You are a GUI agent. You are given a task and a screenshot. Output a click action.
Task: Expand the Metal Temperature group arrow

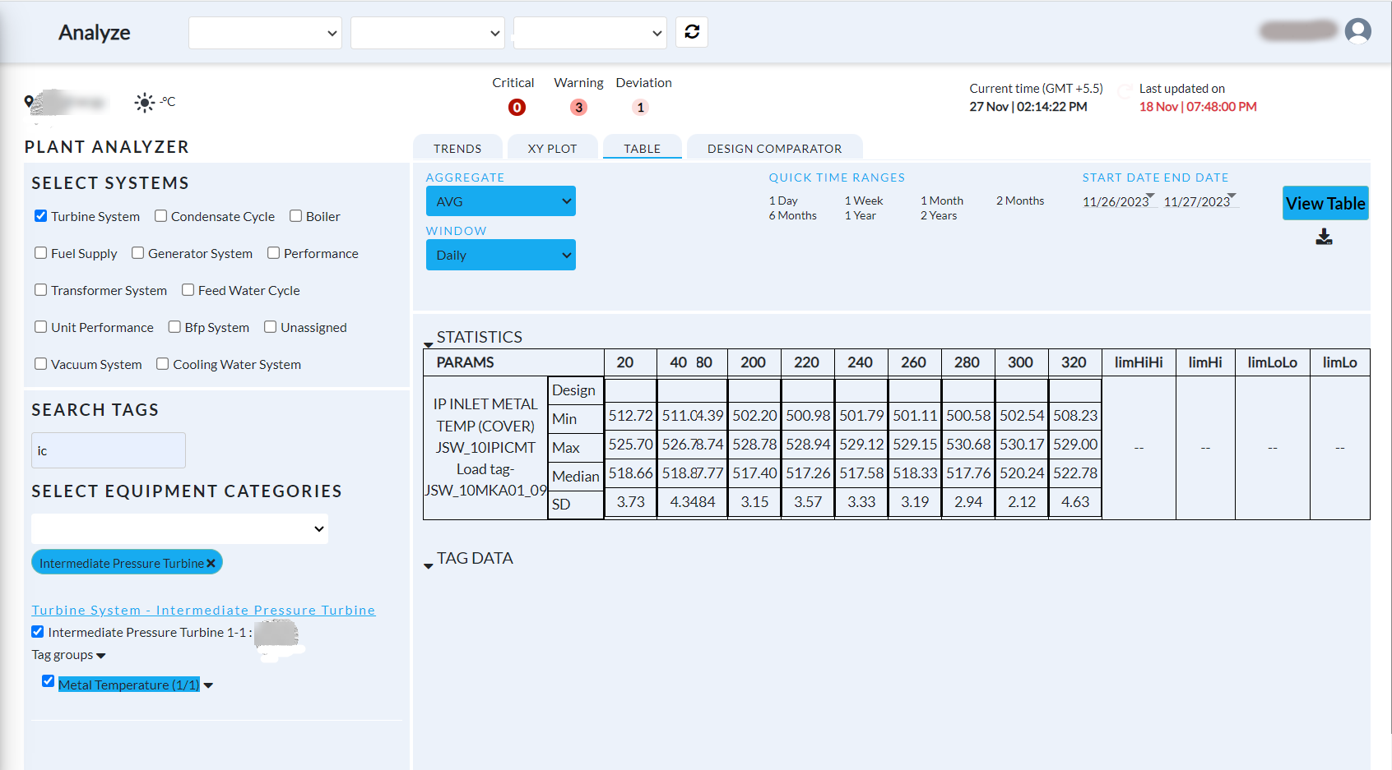tap(208, 685)
